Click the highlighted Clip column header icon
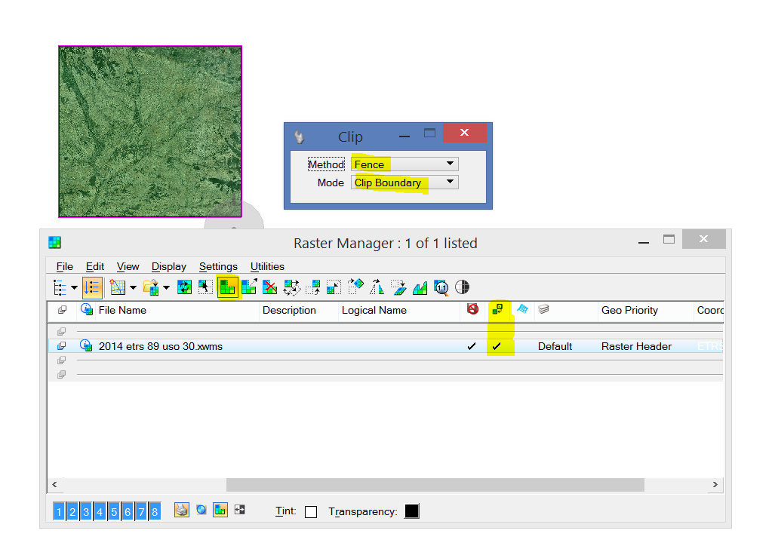Screen dimensions: 772x549 pos(497,309)
